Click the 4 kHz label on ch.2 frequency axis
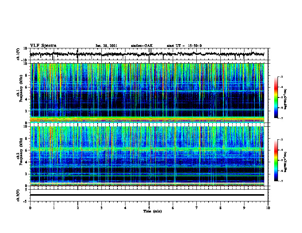 pyautogui.click(x=26, y=162)
